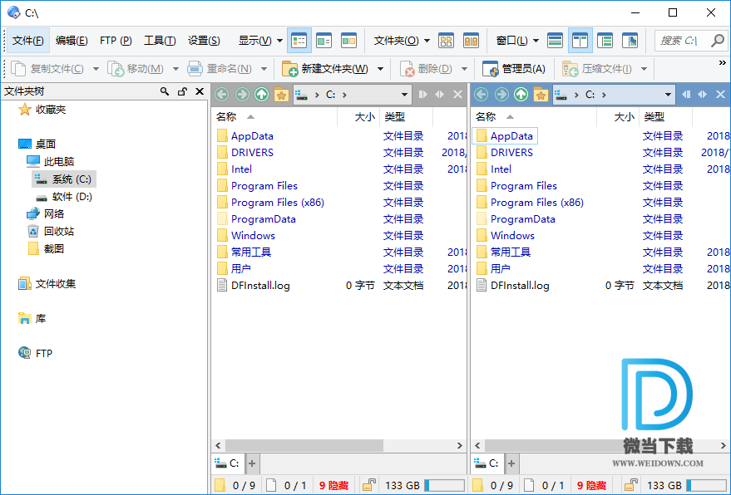
Task: Search in the folder tree panel
Action: click(x=164, y=91)
